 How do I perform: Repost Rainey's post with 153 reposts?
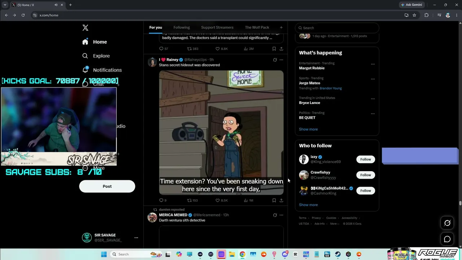(192, 200)
